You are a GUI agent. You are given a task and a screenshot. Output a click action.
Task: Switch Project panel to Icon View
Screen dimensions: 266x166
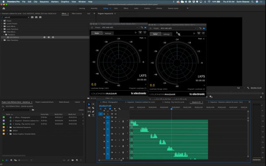11,160
